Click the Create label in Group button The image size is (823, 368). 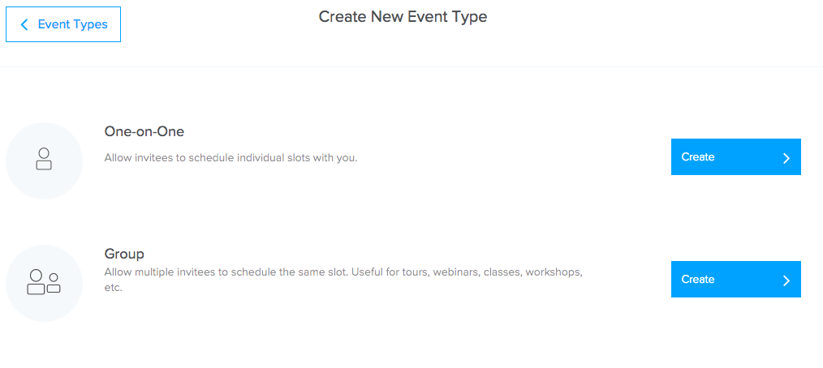[x=697, y=280]
